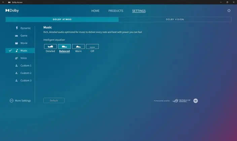The height and width of the screenshot is (141, 237).
Task: Click the Music profile description sentence
Action: point(93,32)
